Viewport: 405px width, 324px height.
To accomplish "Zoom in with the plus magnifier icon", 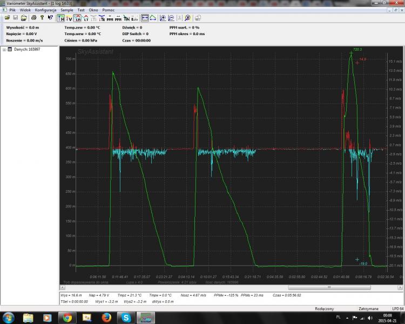I will (163, 18).
